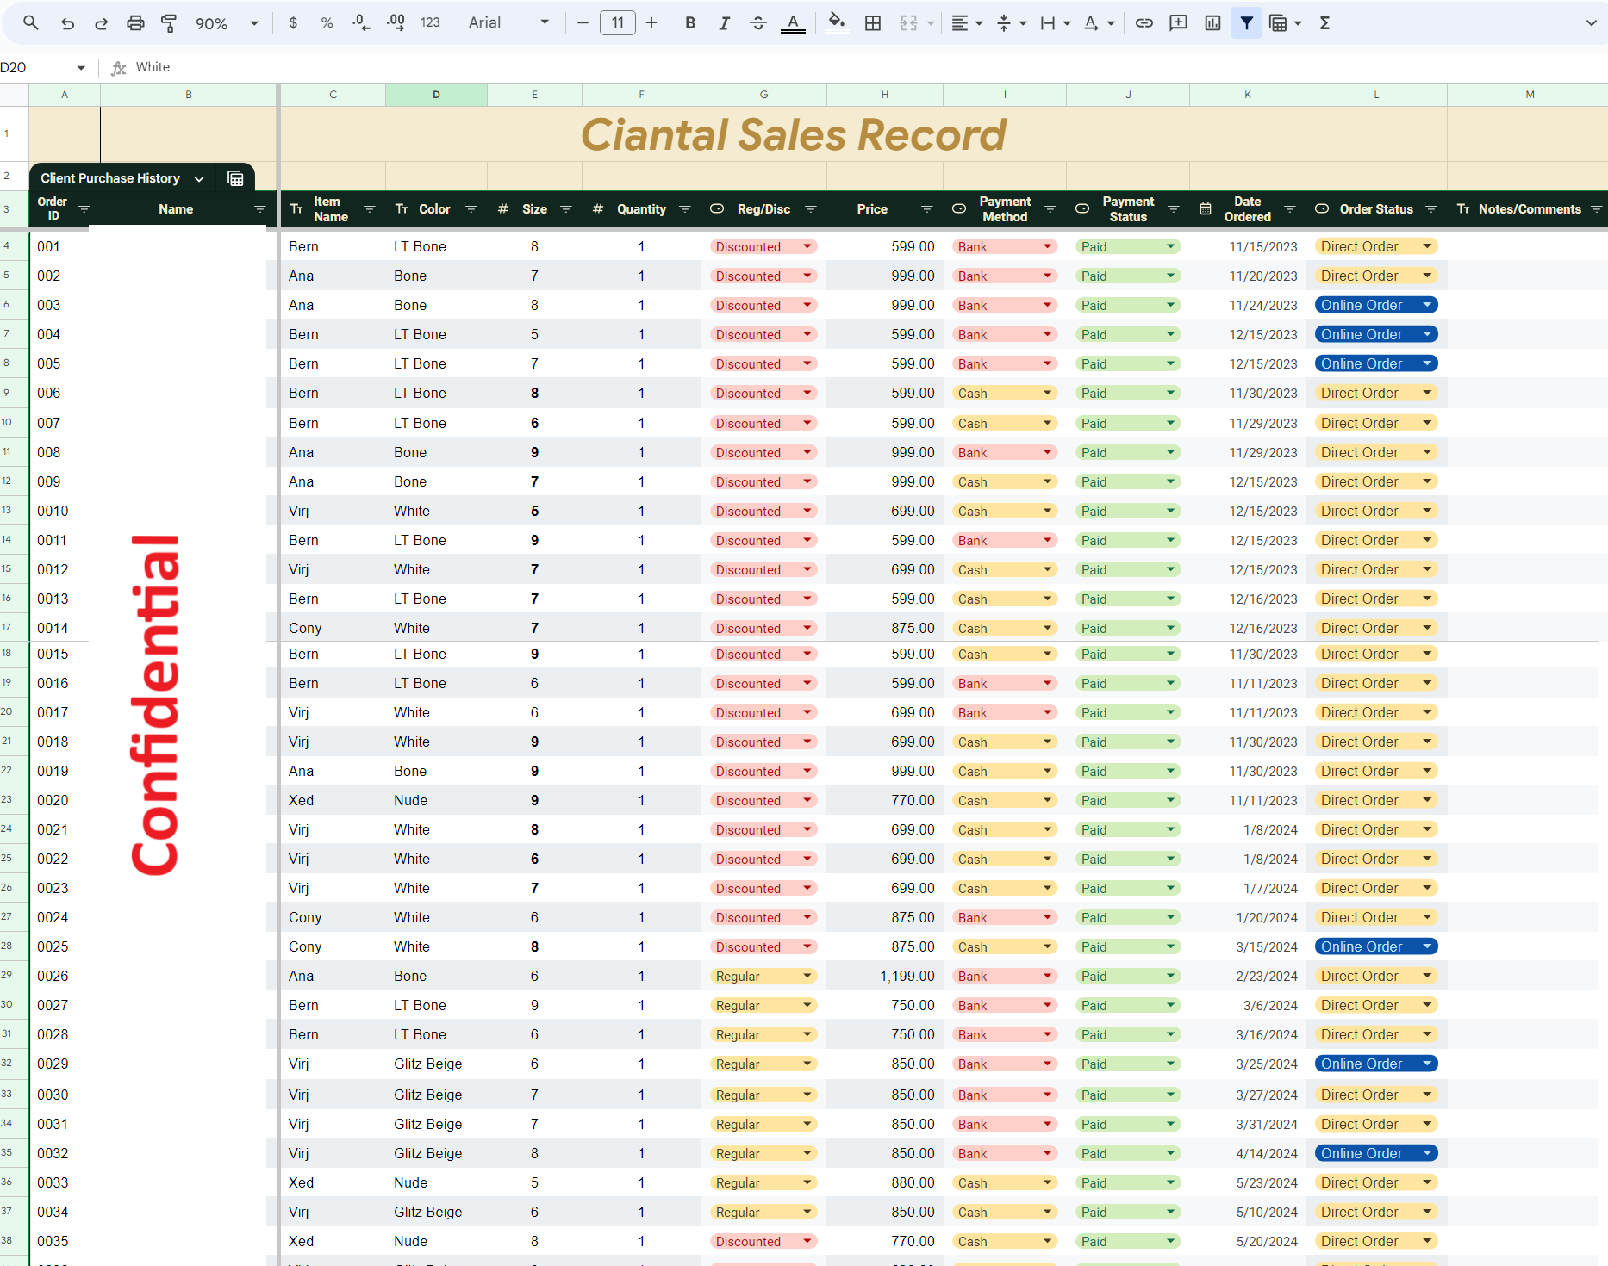Toggle the active filter button
This screenshot has height=1266, width=1608.
(x=1246, y=23)
